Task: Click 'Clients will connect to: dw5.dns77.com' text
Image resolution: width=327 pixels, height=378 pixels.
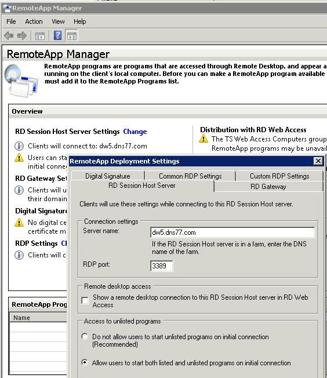Action: pyautogui.click(x=88, y=146)
